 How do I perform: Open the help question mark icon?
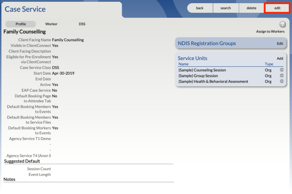(x=282, y=24)
